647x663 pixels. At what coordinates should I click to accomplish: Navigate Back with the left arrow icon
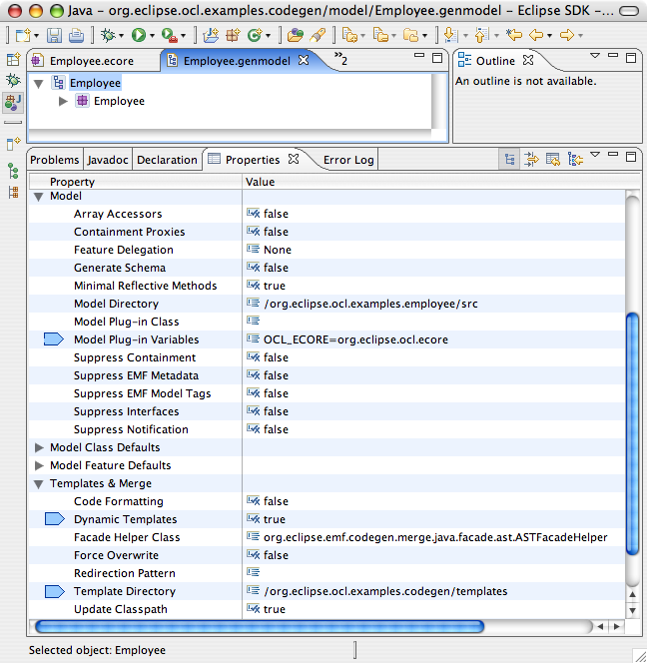[536, 35]
